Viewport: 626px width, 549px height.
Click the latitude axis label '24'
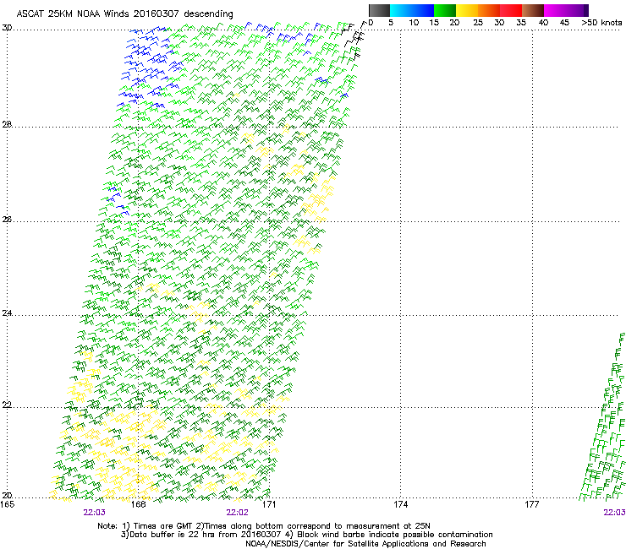pyautogui.click(x=7, y=313)
